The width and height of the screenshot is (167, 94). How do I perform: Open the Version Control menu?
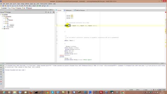pos(44,4)
